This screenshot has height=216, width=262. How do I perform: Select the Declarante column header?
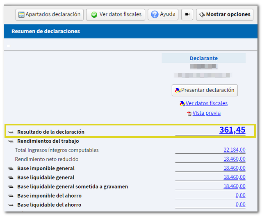pyautogui.click(x=204, y=58)
